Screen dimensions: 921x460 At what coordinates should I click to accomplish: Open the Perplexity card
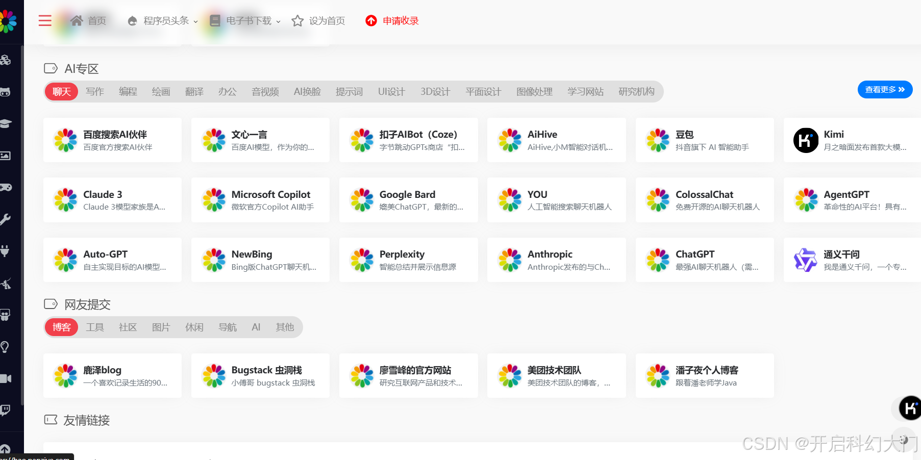tap(408, 260)
